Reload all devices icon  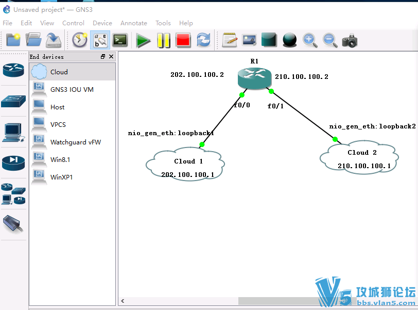coord(203,40)
